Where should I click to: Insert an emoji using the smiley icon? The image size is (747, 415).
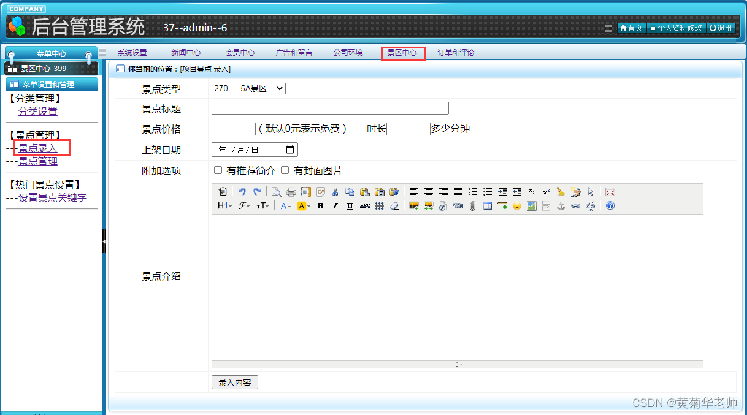[517, 205]
